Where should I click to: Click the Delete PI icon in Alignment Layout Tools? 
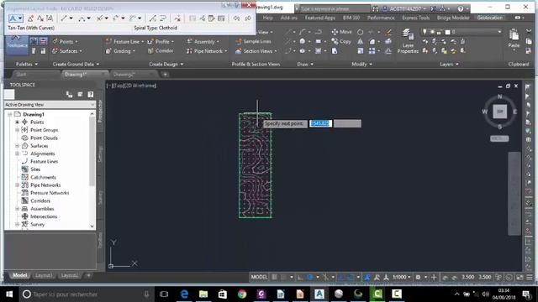coord(40,18)
